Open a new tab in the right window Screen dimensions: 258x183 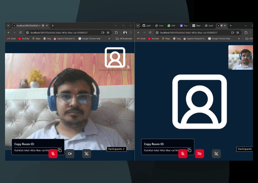pyautogui.click(x=231, y=26)
